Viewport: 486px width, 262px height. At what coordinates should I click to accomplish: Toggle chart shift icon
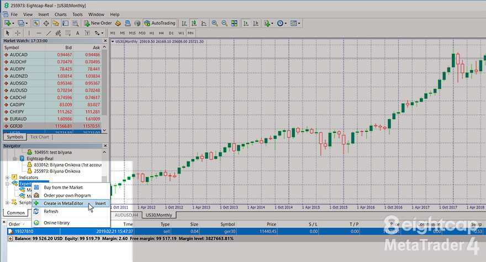pos(256,23)
